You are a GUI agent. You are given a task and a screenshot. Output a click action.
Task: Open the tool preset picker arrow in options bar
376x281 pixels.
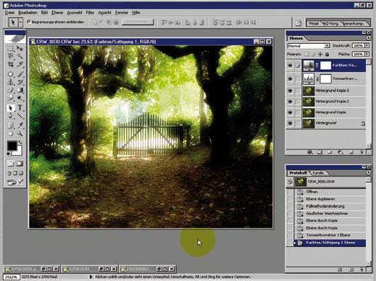[21, 23]
